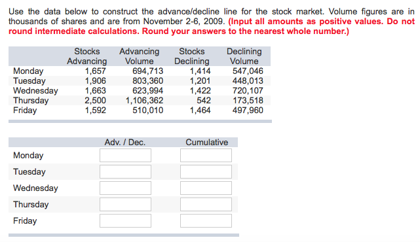Select the value 173,518 in Thursday's row
Screen dimensions: 420x242
coord(248,101)
